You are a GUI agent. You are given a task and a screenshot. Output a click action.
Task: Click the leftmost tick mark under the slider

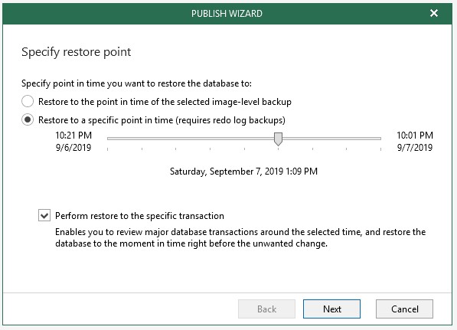click(x=107, y=149)
